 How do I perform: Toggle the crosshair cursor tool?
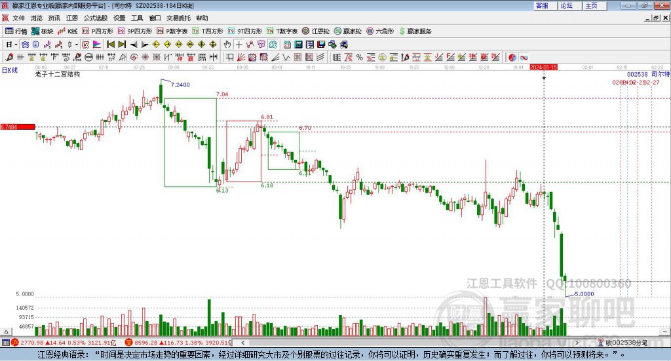pos(239,45)
